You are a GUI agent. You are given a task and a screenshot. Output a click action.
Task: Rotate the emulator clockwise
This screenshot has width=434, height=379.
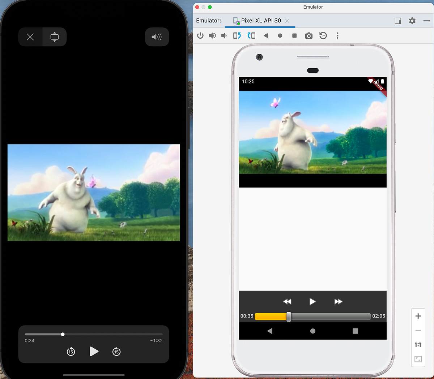[251, 35]
